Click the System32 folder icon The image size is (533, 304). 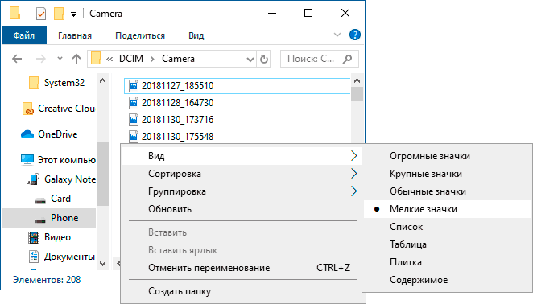(34, 83)
